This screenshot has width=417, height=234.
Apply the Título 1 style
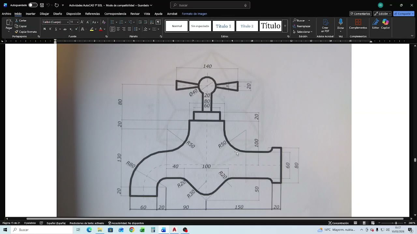(223, 26)
